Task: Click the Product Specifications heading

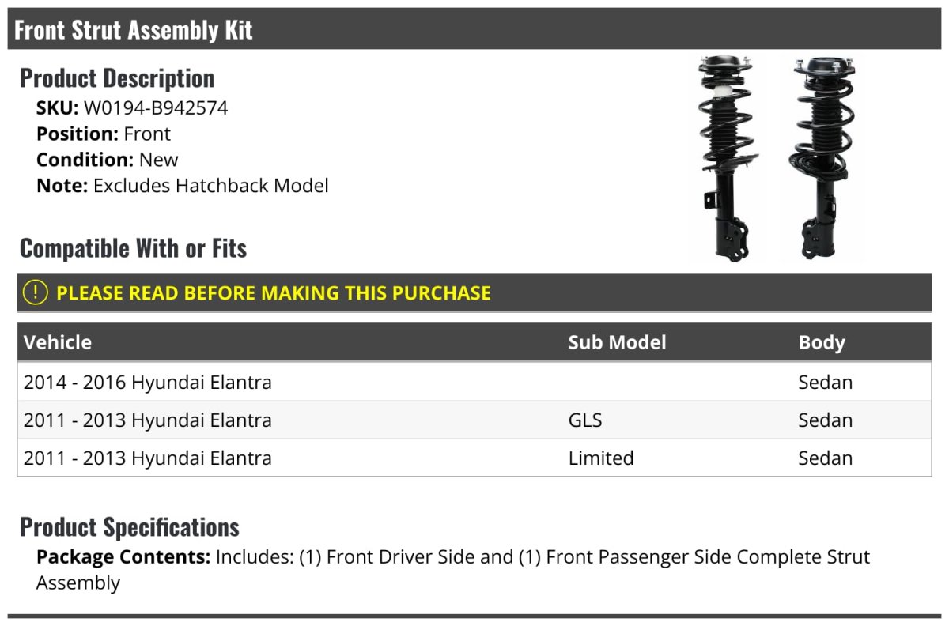Action: [130, 527]
